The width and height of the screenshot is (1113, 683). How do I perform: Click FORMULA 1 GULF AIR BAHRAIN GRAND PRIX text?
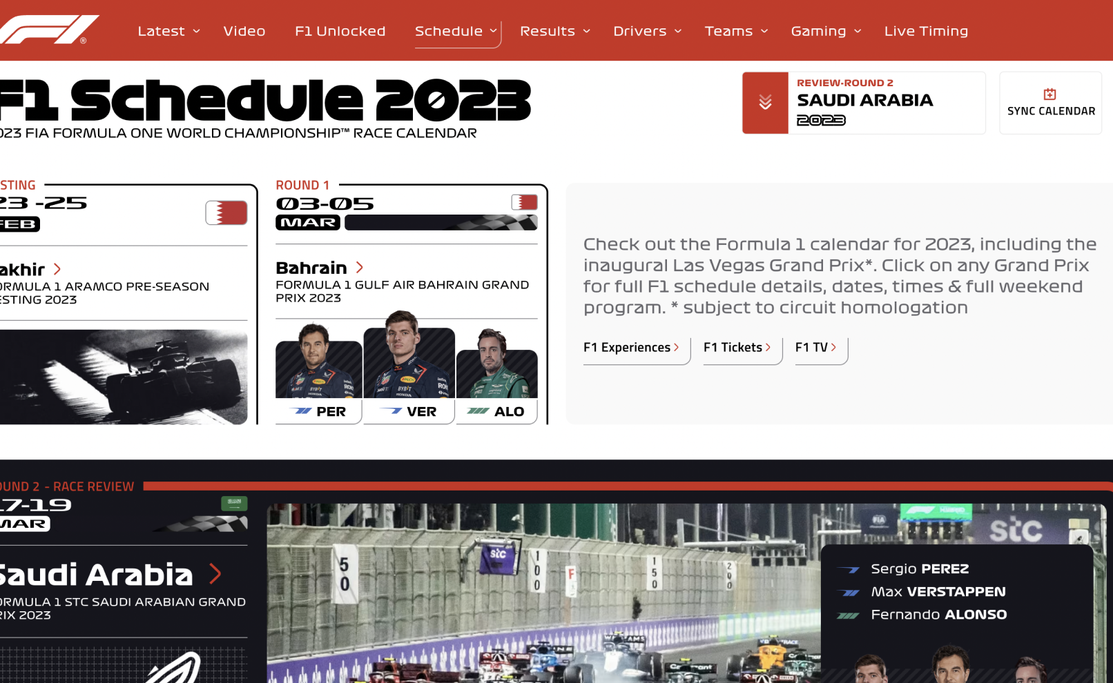point(403,291)
